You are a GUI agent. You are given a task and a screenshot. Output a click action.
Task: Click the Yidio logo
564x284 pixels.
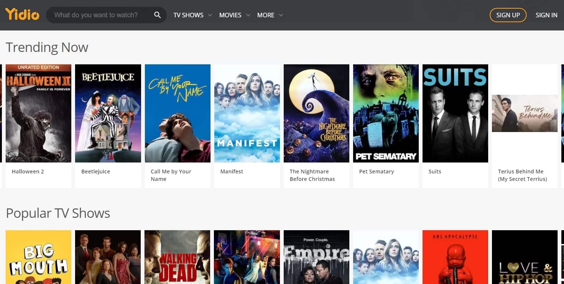coord(22,15)
